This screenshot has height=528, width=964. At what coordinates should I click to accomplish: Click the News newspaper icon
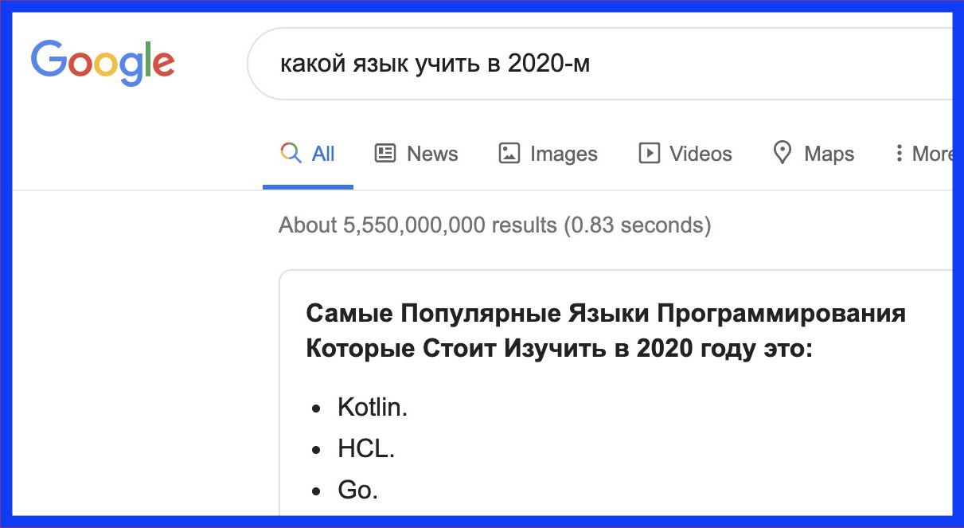tap(385, 153)
